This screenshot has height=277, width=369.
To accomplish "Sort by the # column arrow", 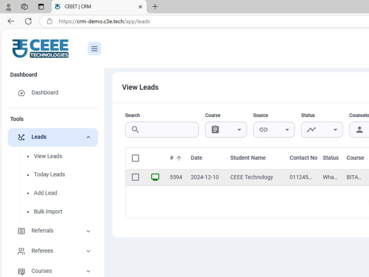I will pyautogui.click(x=179, y=158).
